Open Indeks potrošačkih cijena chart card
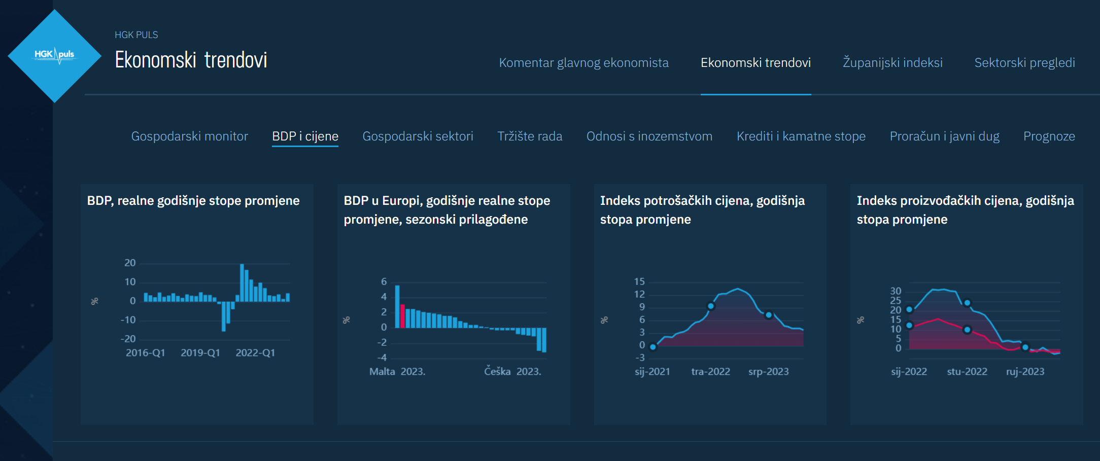Image resolution: width=1100 pixels, height=461 pixels. 710,304
